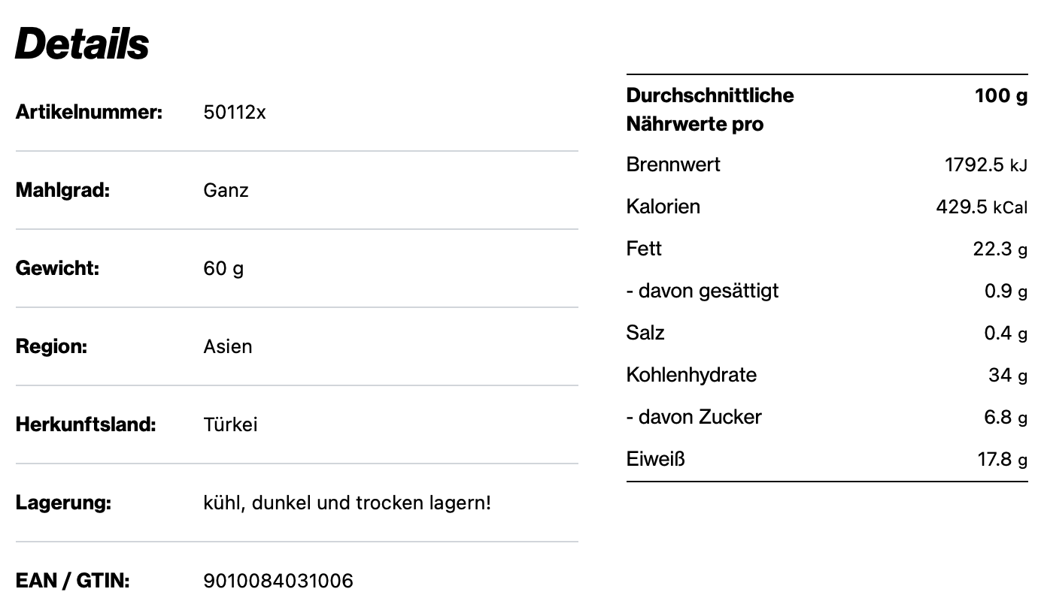1038x604 pixels.
Task: Select the article number 50112x
Action: tap(234, 113)
